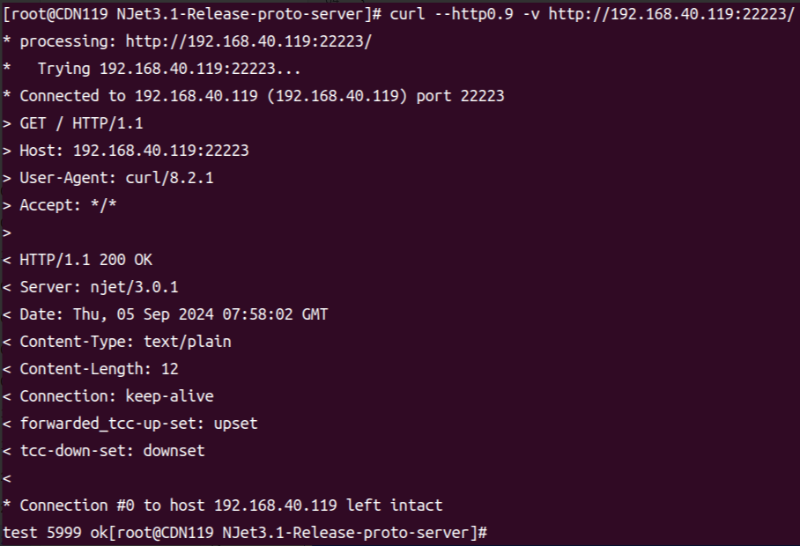
Task: Click the "GET / HTTP/1.1" request line
Action: 81,123
